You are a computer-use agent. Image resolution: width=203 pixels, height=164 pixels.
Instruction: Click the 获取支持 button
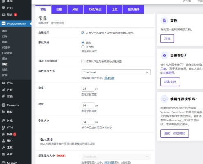tap(170, 82)
